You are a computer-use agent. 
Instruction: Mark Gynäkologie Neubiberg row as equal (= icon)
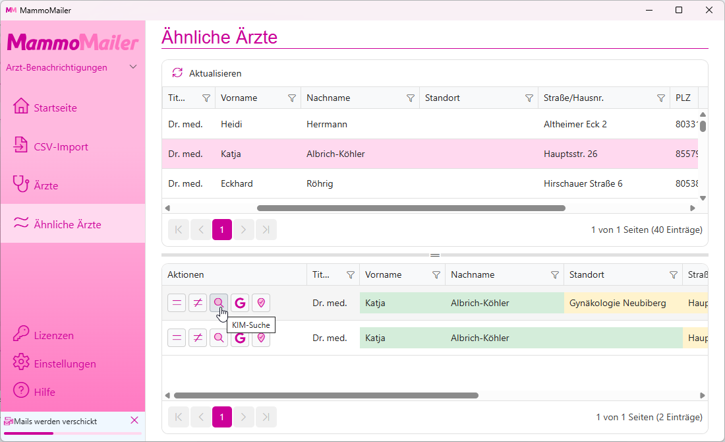coord(177,303)
